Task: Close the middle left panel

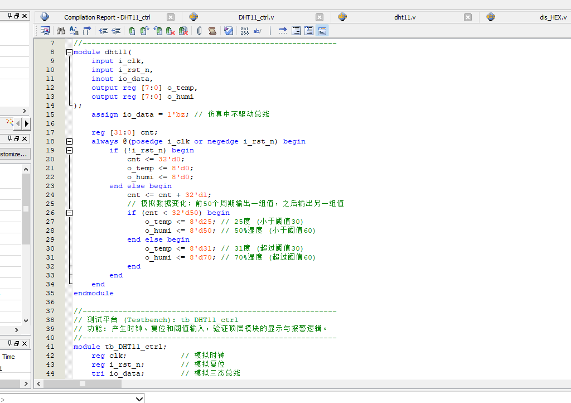Action: tap(25, 138)
